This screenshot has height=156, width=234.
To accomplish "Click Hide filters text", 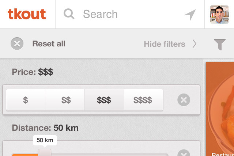I will (165, 44).
